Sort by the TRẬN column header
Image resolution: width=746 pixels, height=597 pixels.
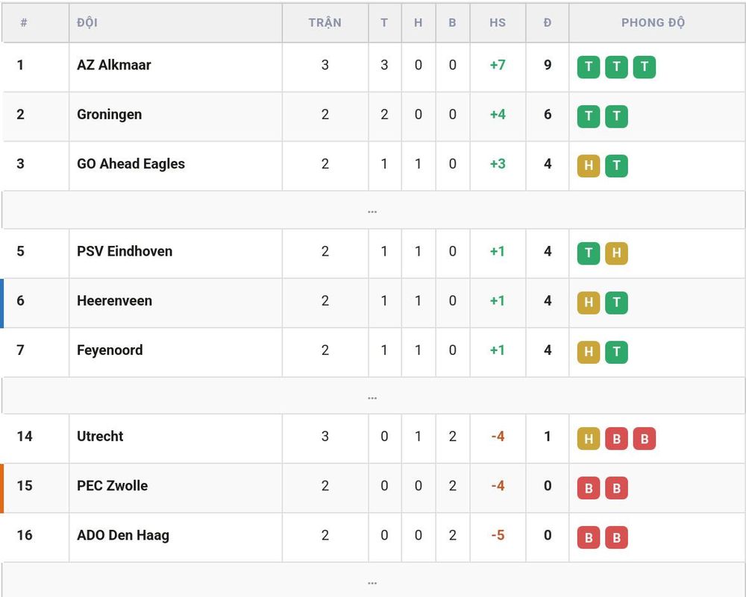tap(325, 23)
